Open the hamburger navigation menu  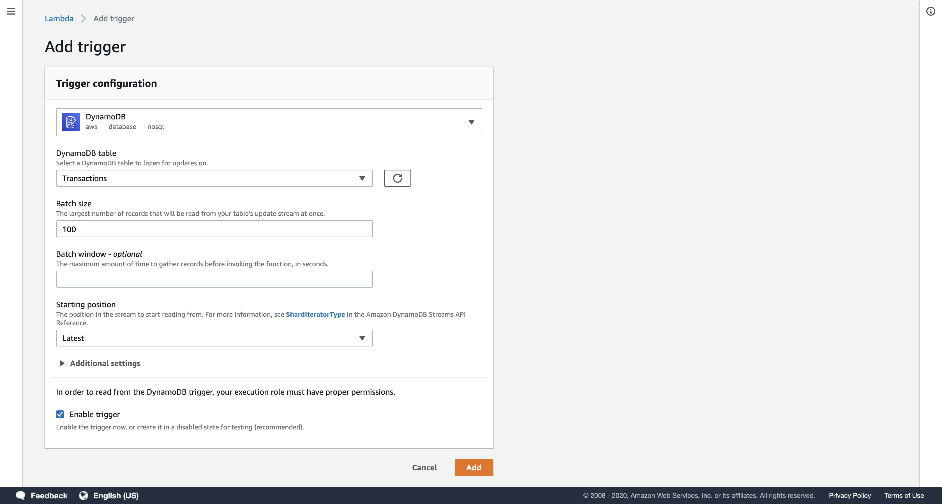click(11, 11)
